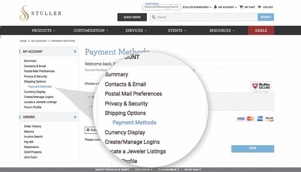This screenshot has height=172, width=301.
Task: Select the first payment method radio button
Action: [89, 97]
